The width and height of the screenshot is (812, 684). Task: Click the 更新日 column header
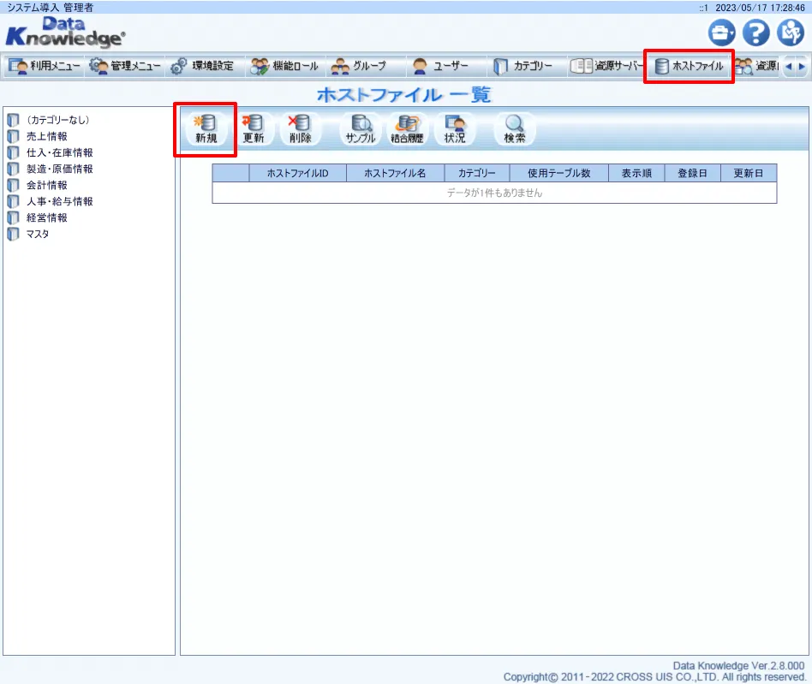[x=748, y=173]
